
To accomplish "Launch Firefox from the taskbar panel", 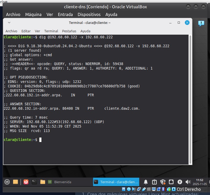I will tap(26, 182).
